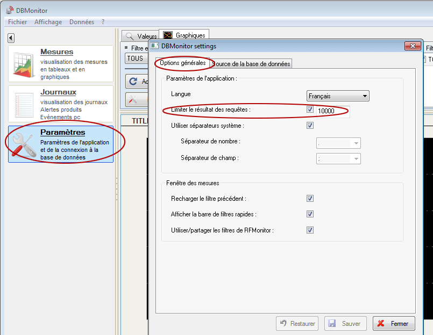
Task: Click the magnifier icon on Valeurs tab
Action: click(x=130, y=36)
